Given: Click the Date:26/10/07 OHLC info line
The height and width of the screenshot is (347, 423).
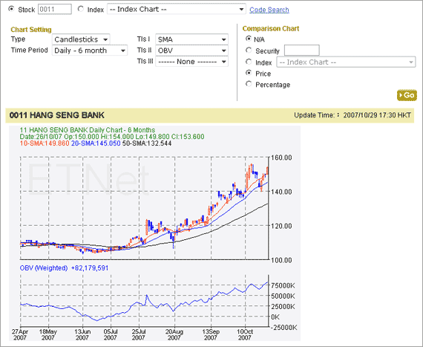Looking at the screenshot, I should [x=112, y=137].
